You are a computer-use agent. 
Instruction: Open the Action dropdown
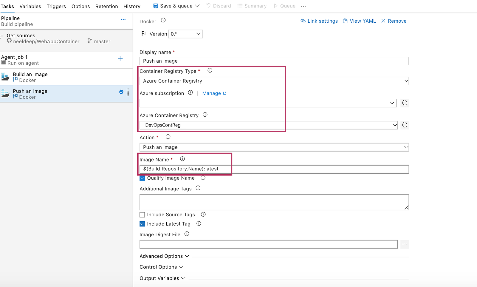pos(274,147)
